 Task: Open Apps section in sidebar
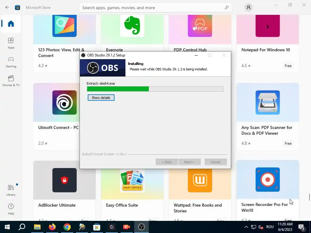click(x=11, y=43)
